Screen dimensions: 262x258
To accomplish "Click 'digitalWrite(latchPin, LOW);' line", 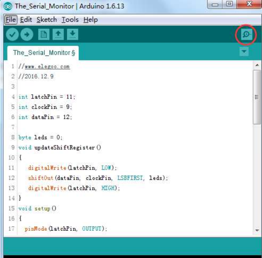I will point(72,168).
